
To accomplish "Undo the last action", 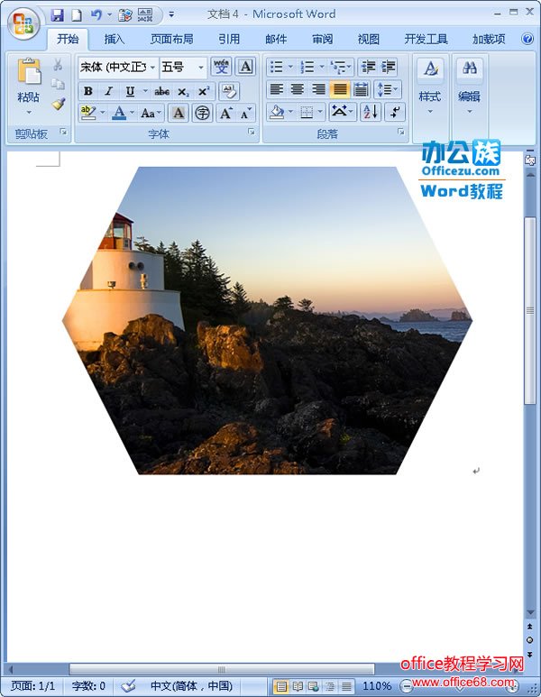I will (96, 15).
